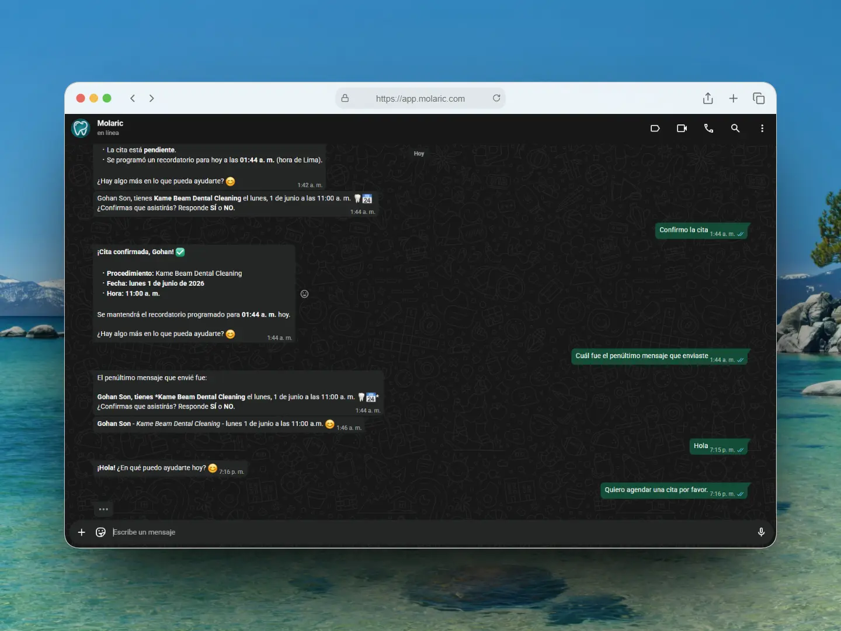Screen dimensions: 841x631
Task: Click the 'en línea' status text
Action: click(108, 133)
